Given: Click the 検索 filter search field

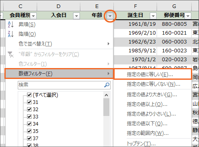Looking at the screenshot, I should [x=64, y=85].
